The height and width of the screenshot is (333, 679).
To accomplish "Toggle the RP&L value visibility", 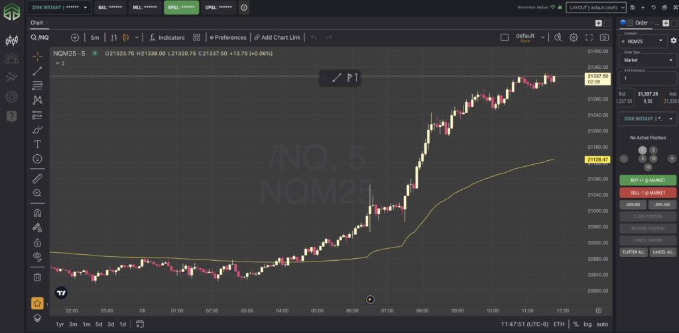I will [182, 7].
